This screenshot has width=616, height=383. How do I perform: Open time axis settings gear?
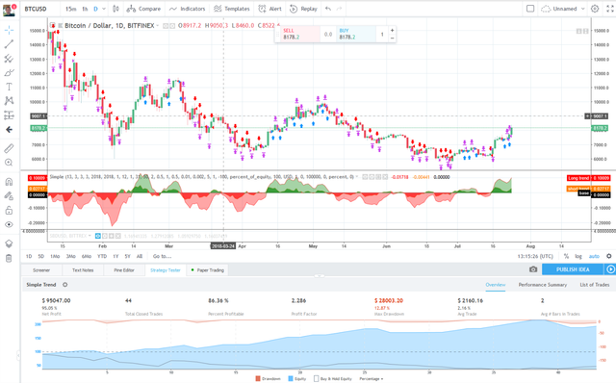tap(609, 256)
